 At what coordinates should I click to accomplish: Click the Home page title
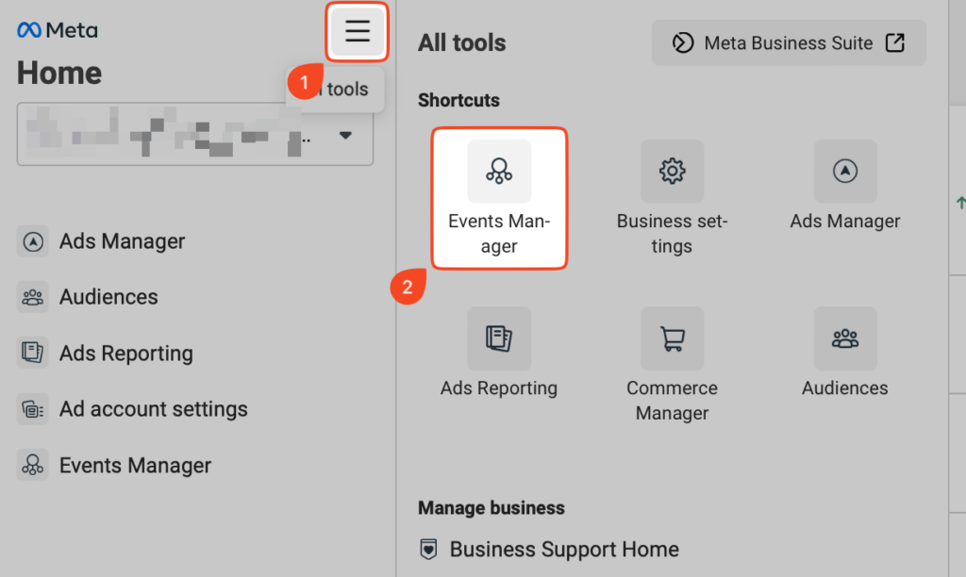click(59, 74)
